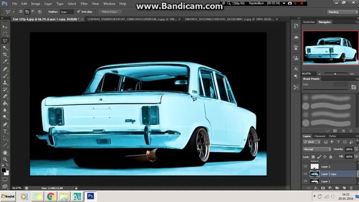Select the Path Selection tool

tap(5, 138)
